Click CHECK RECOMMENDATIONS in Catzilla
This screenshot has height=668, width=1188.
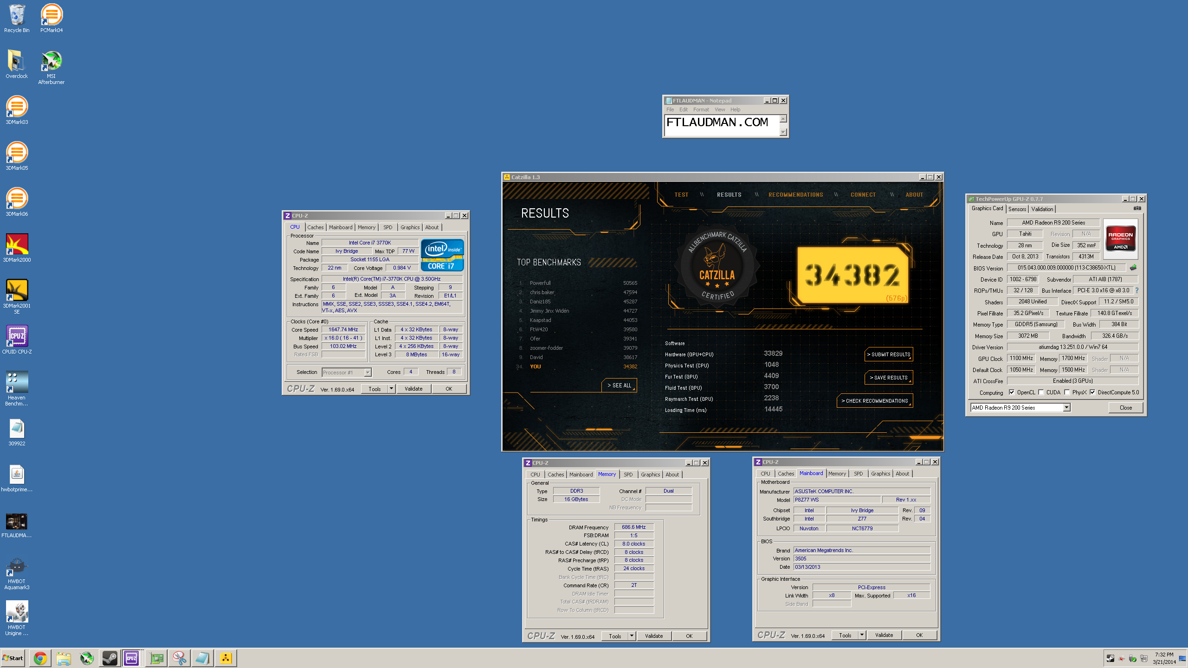click(x=874, y=401)
